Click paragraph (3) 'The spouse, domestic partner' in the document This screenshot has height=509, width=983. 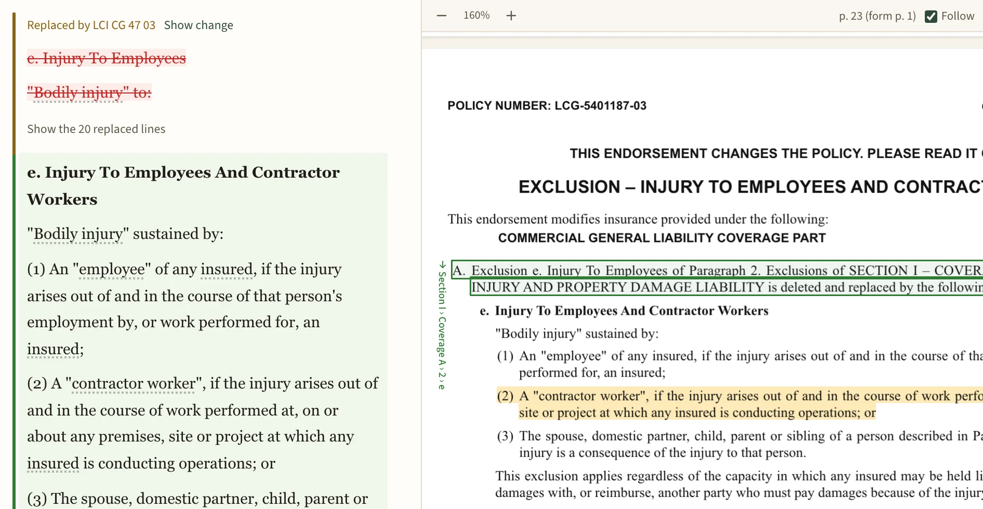740,444
